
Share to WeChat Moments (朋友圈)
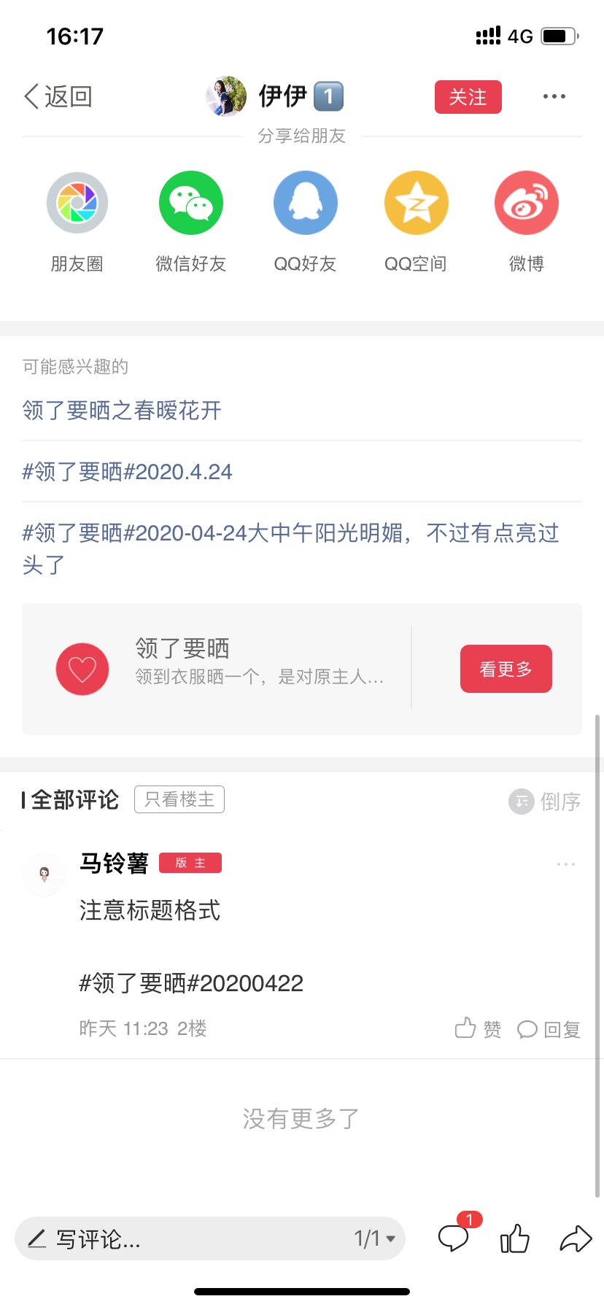pyautogui.click(x=77, y=203)
